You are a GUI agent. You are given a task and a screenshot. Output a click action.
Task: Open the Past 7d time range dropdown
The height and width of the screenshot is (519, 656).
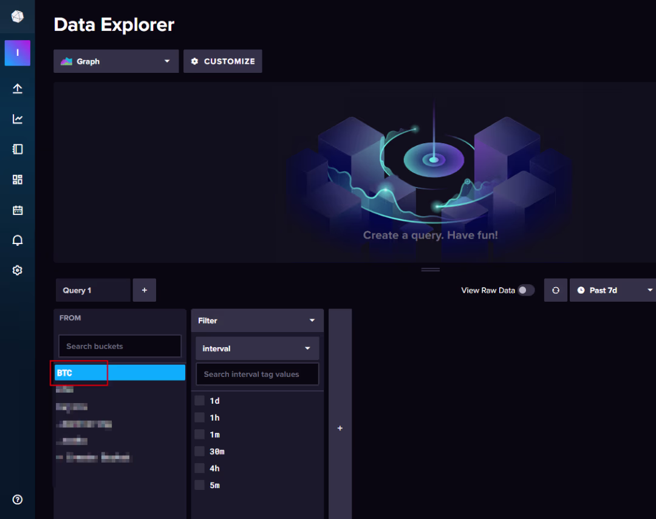click(x=613, y=290)
